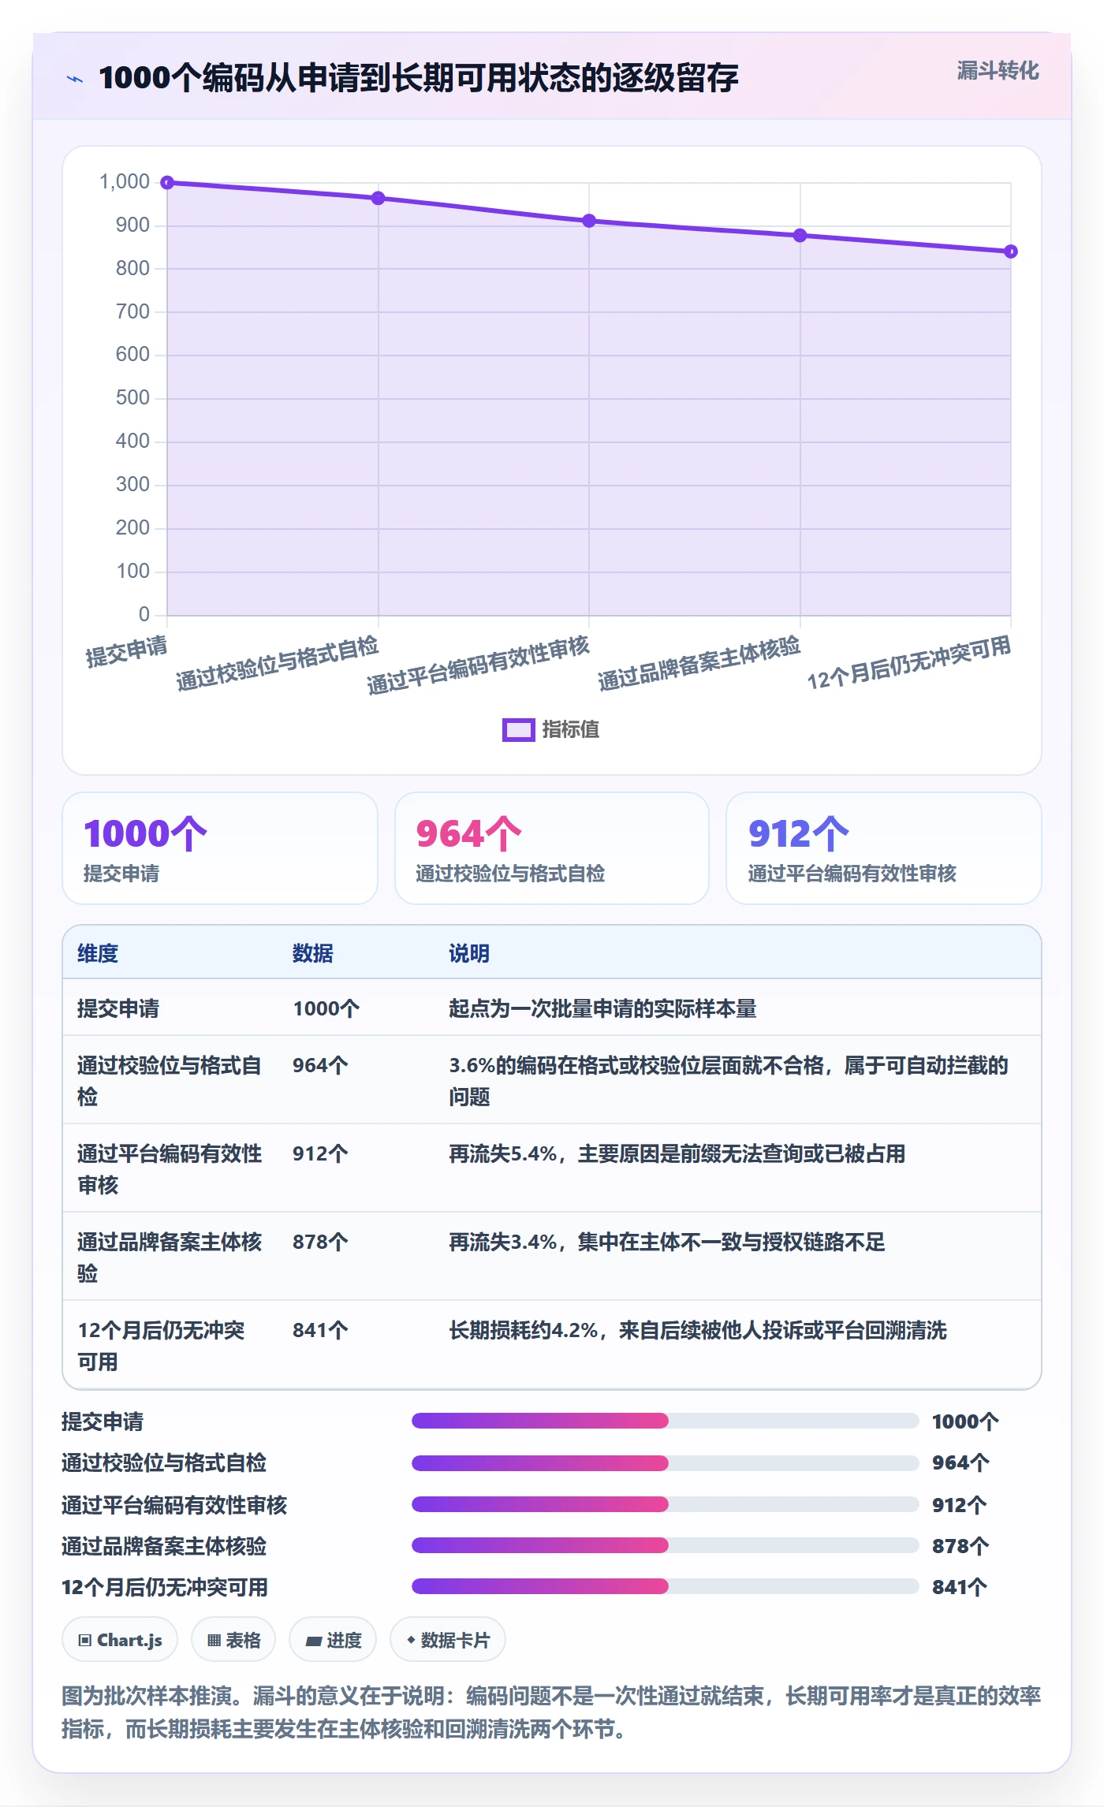Click the grid icon in the 表格 chip

[214, 1641]
